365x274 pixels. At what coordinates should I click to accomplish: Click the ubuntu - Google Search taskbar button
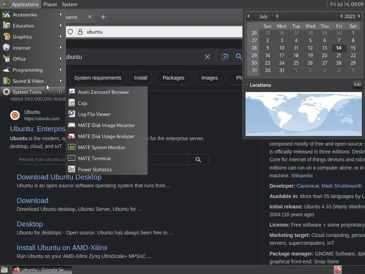(x=42, y=270)
